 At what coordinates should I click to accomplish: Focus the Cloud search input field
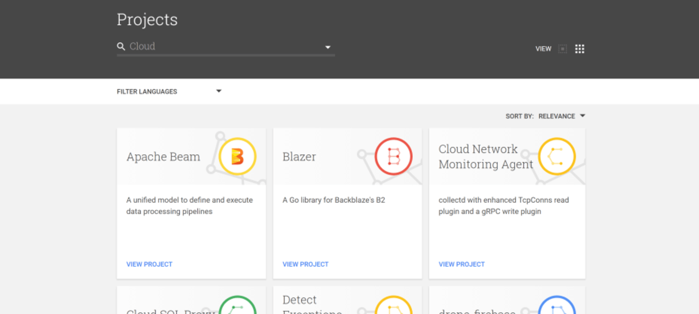click(x=225, y=46)
